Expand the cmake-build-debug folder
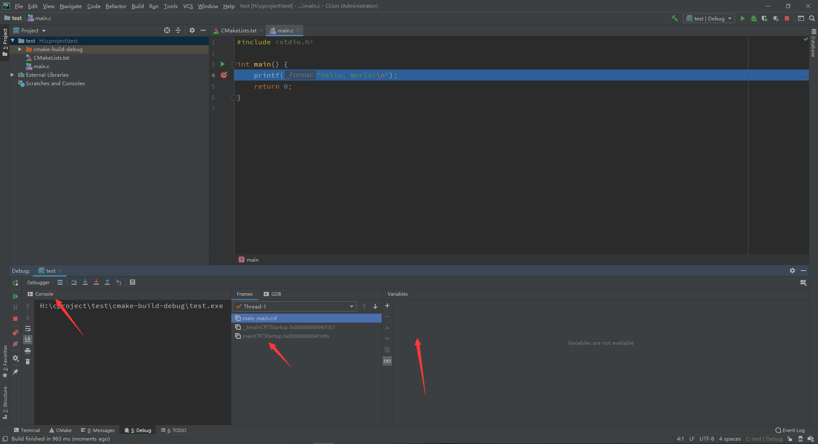The image size is (818, 444). [x=20, y=49]
